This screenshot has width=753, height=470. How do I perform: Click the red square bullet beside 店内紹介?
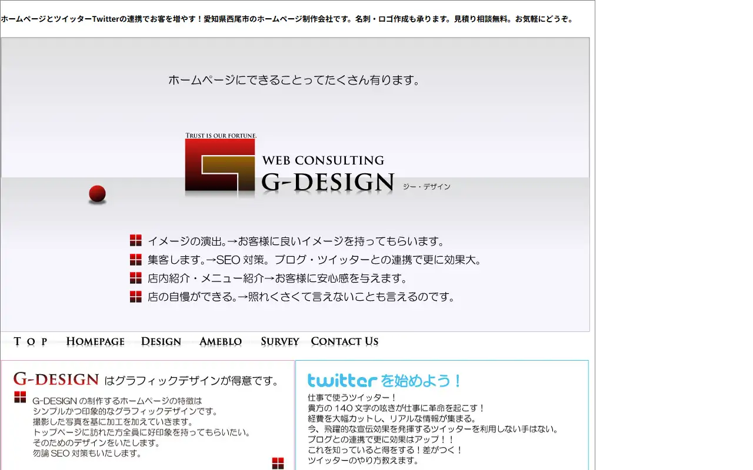(136, 278)
